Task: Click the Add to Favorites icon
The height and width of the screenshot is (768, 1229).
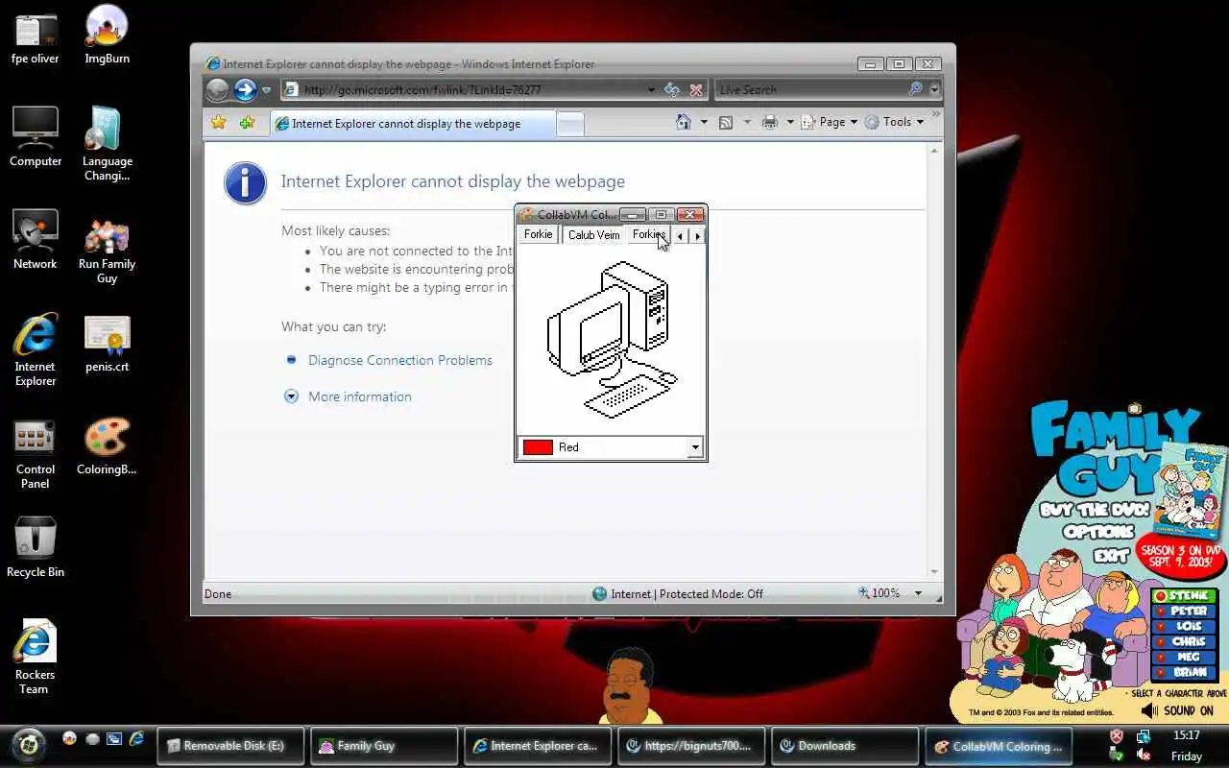Action: click(x=248, y=123)
